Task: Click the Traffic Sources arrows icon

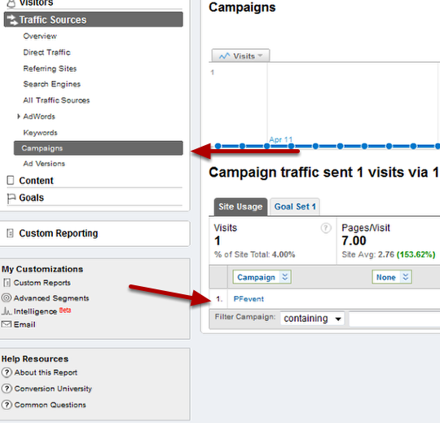Action: 12,20
